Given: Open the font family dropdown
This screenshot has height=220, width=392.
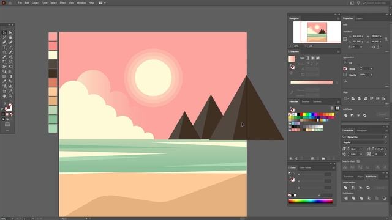Looking at the screenshot, I should point(386,137).
